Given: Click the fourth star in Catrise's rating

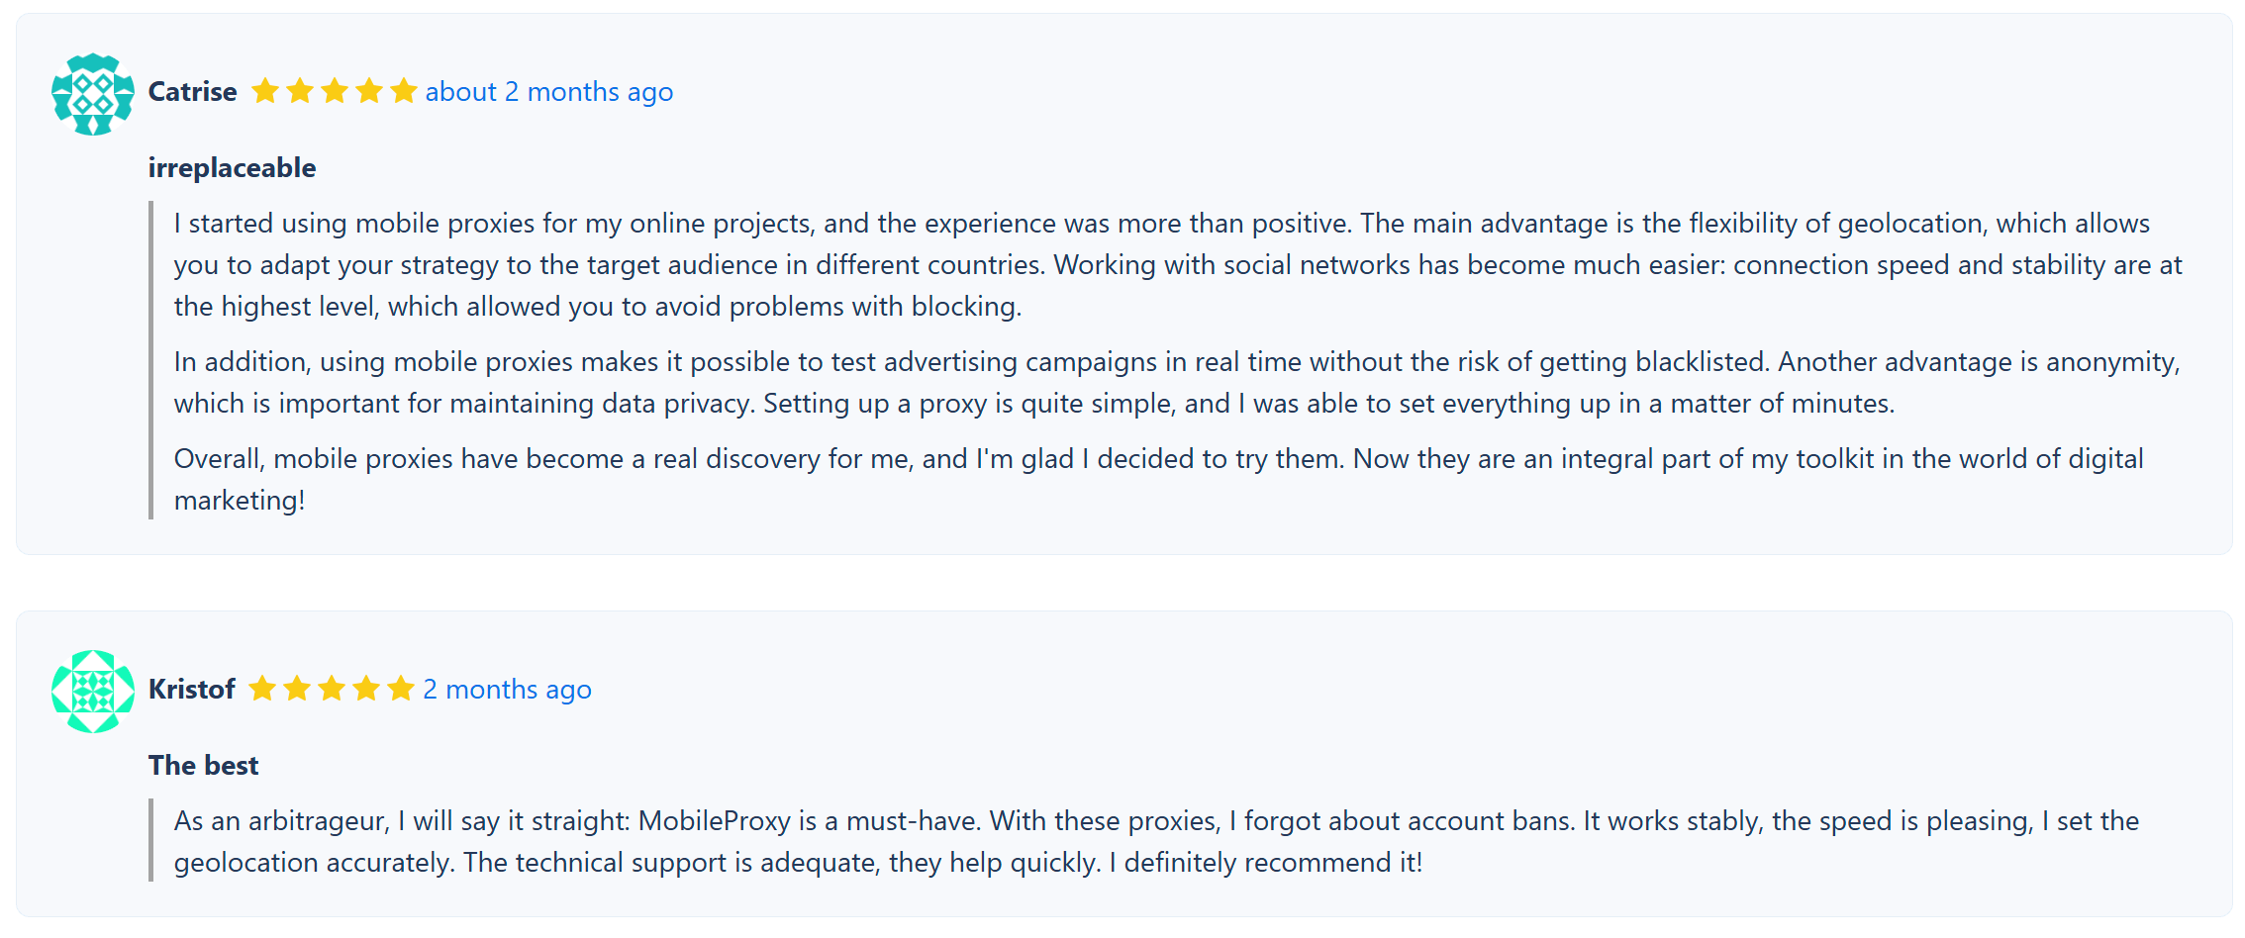Looking at the screenshot, I should pyautogui.click(x=369, y=92).
